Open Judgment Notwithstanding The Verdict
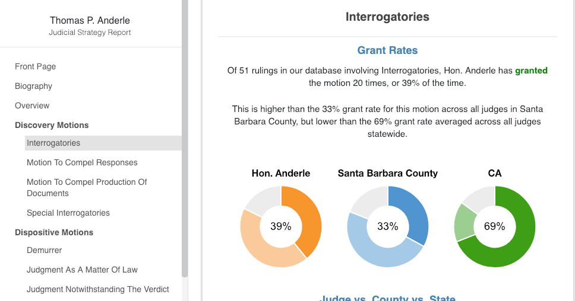 (98, 289)
